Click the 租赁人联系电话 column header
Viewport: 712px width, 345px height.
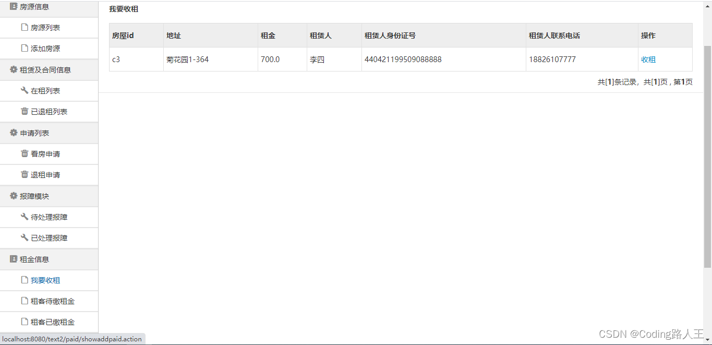(x=582, y=35)
